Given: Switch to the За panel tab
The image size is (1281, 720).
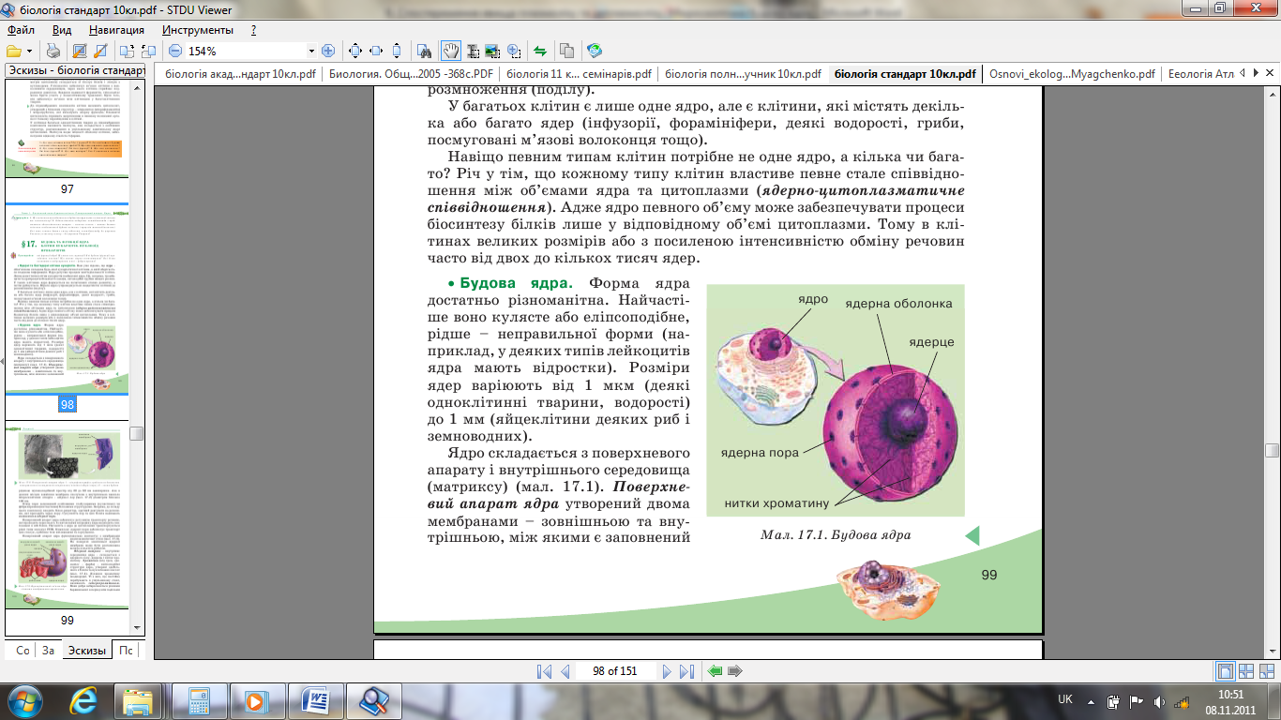Looking at the screenshot, I should coord(49,650).
